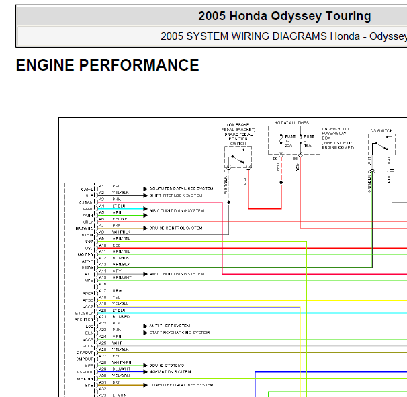Select the "VSSOUT" signal name

(85, 372)
